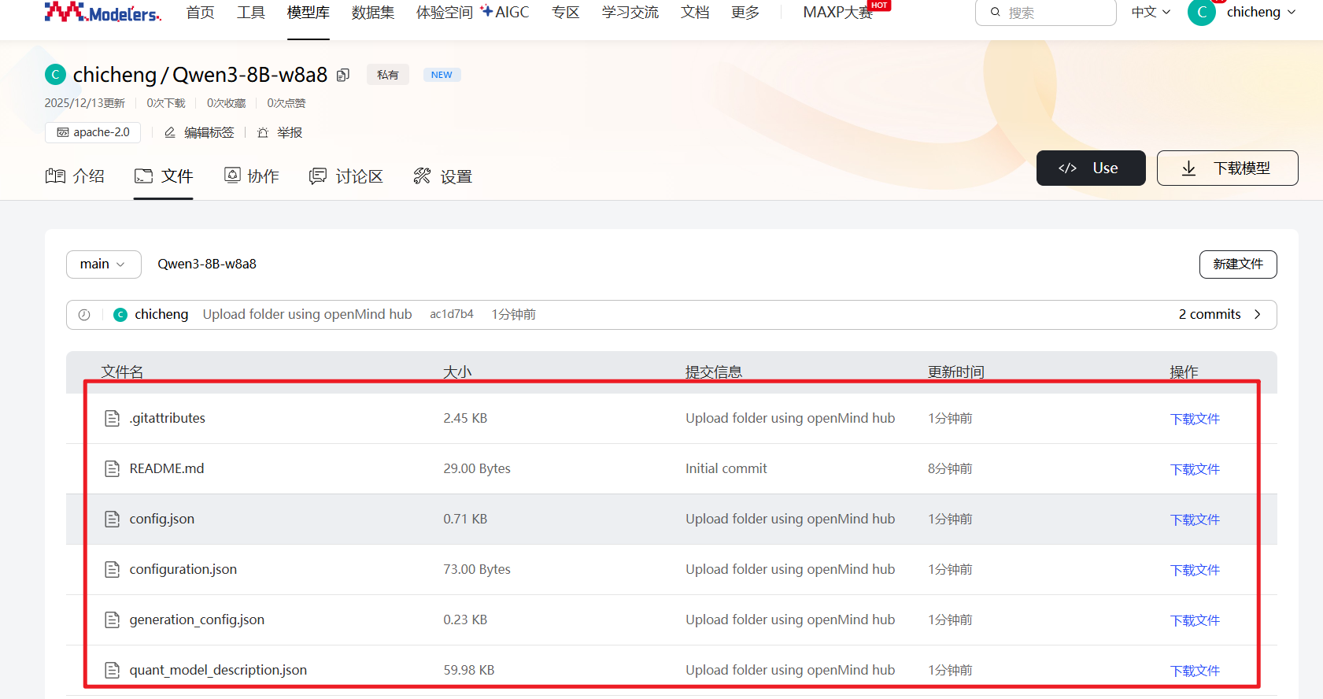Click the search magnifier icon
The height and width of the screenshot is (699, 1323).
996,12
